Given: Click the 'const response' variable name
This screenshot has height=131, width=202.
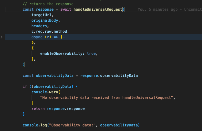Looking at the screenshot, I should [45, 9].
